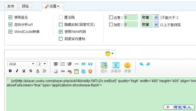
Task: Open the background color grid
Action: coord(45,71)
